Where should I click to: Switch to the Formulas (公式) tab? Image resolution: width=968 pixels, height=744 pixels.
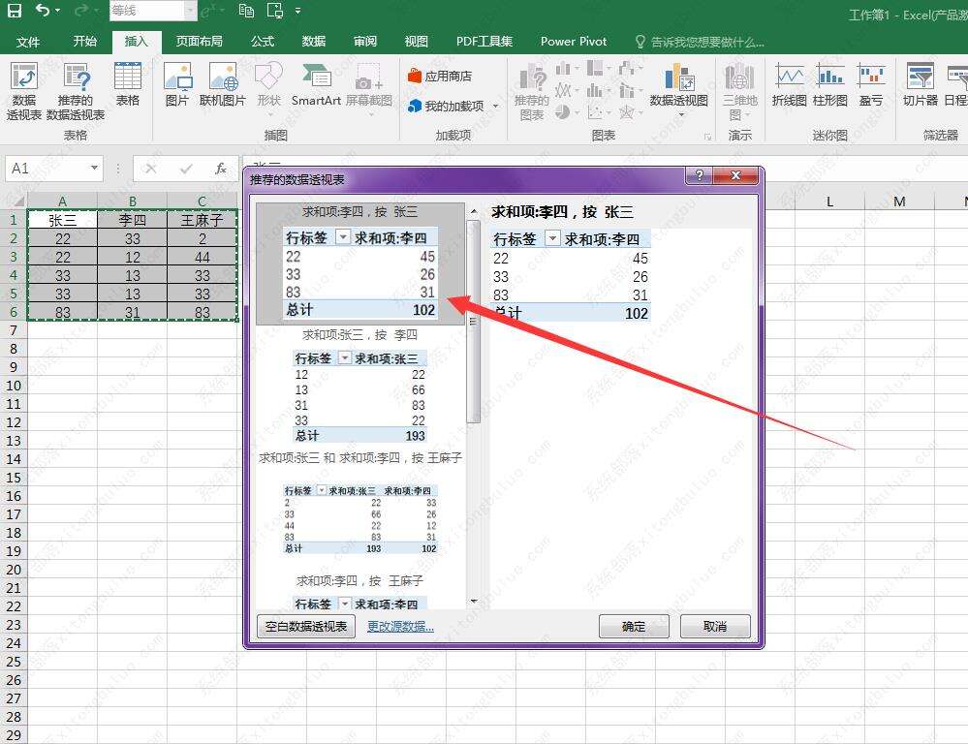262,41
